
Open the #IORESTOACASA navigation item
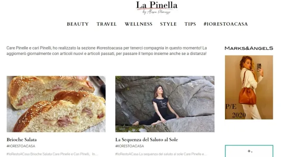click(x=226, y=24)
